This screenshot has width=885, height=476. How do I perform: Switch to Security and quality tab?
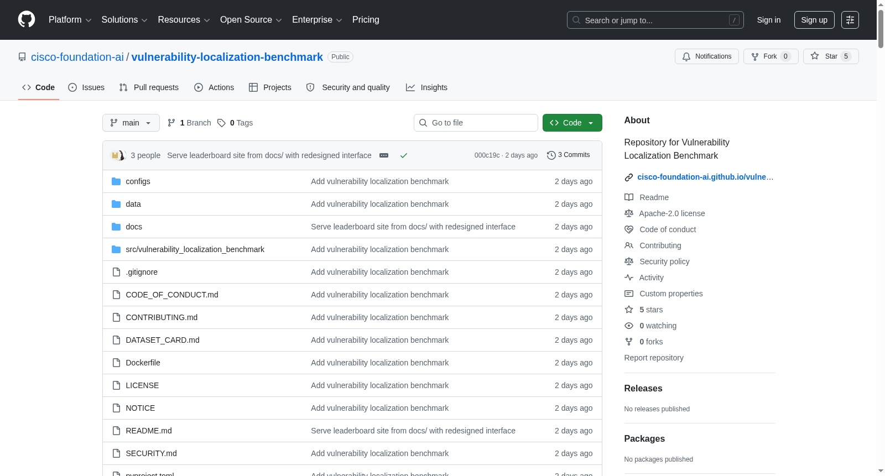(348, 87)
